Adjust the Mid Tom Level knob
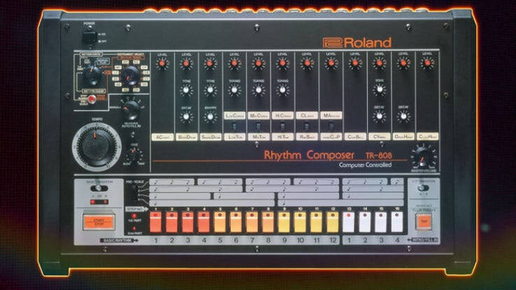Screen dimensions: 516x290 pos(259,63)
